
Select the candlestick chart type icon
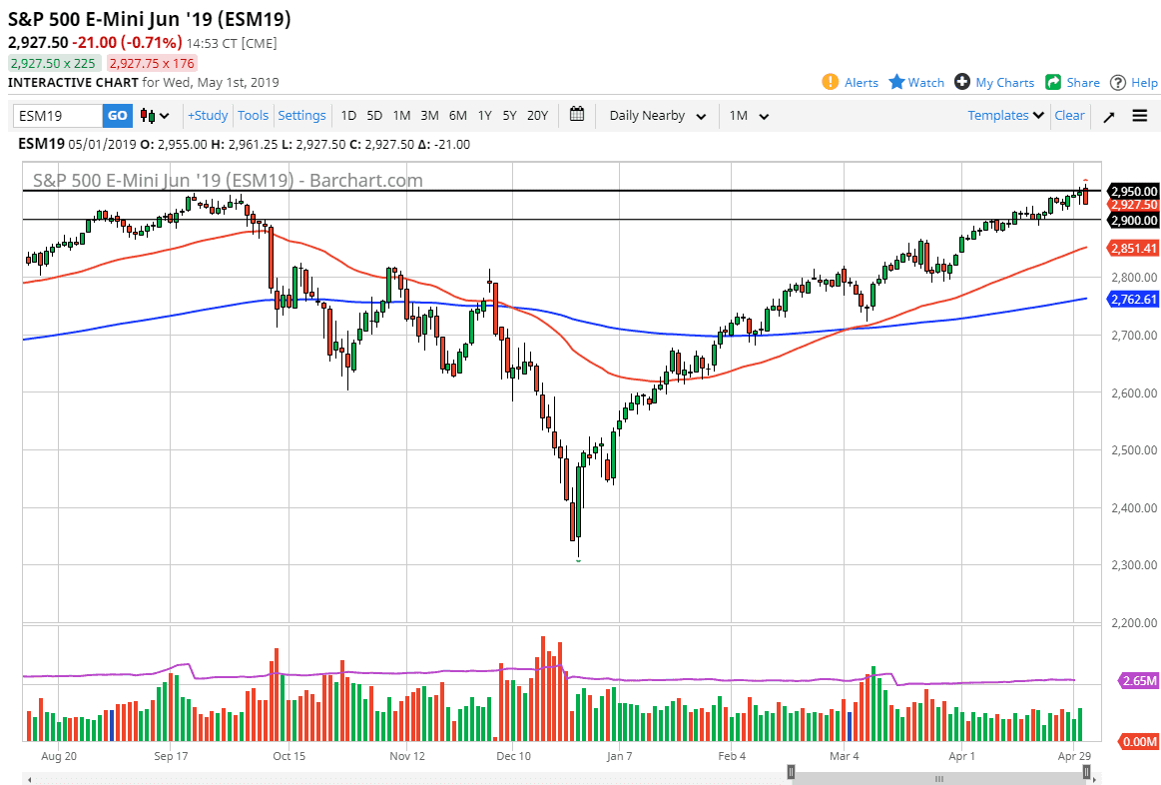[146, 115]
